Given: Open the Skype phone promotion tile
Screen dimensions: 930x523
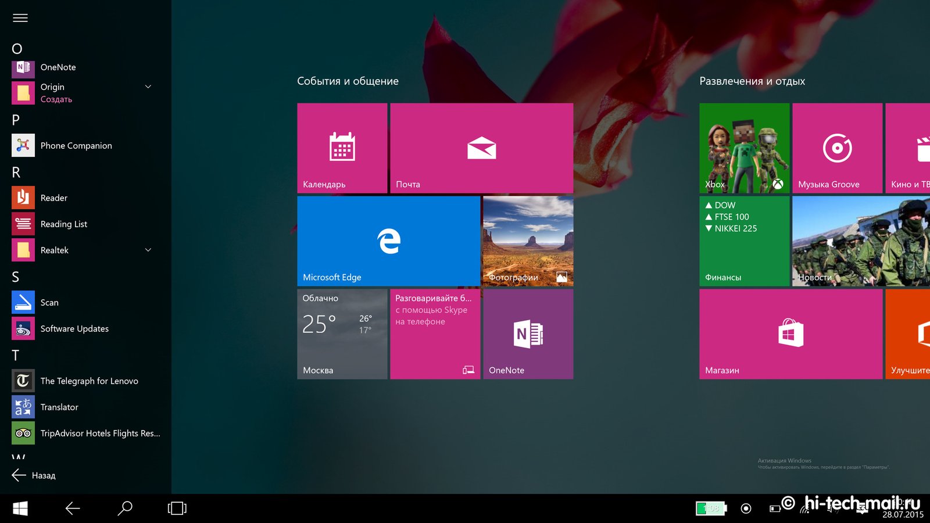Looking at the screenshot, I should (435, 334).
